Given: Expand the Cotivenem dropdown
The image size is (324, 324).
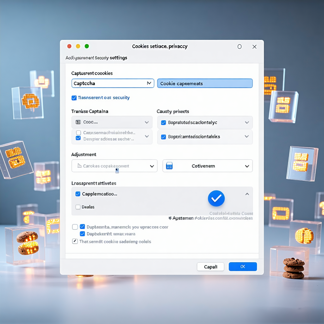Looking at the screenshot, I should (x=247, y=166).
